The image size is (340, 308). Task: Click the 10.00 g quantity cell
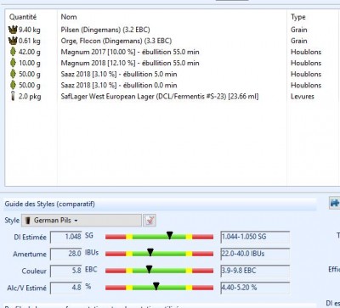click(x=30, y=63)
